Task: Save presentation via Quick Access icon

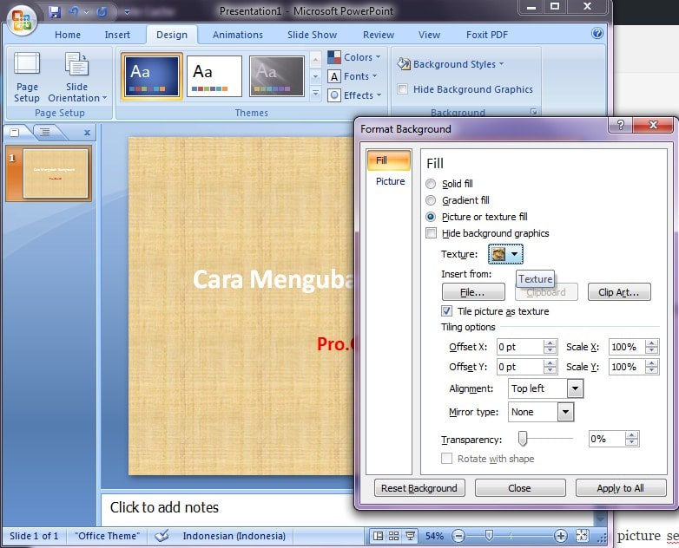Action: click(x=55, y=11)
